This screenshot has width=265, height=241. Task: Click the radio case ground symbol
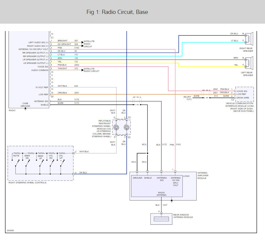(25, 109)
